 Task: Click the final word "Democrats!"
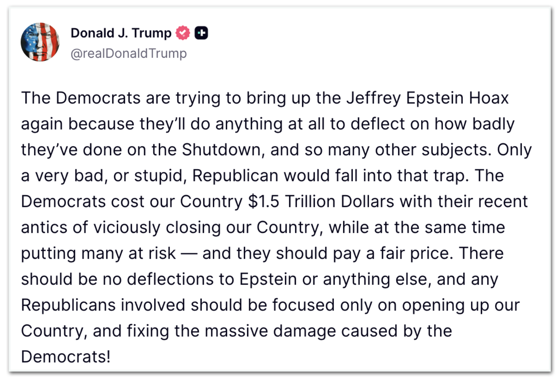click(x=66, y=357)
